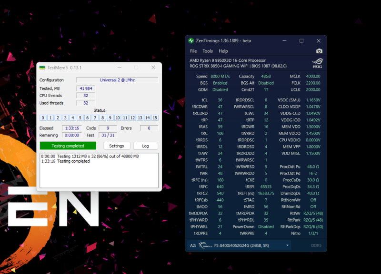Select thread status box 14
381x274 pixels.
[148, 117]
